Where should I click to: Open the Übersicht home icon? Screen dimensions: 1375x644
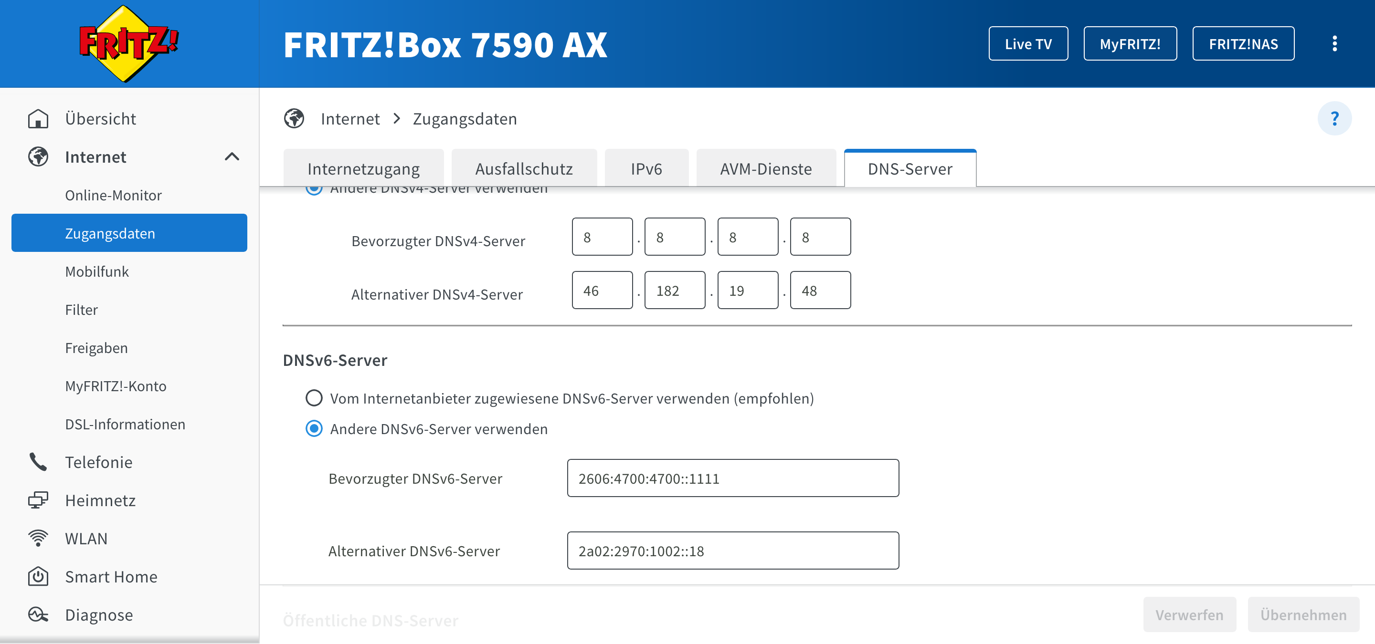click(x=38, y=118)
